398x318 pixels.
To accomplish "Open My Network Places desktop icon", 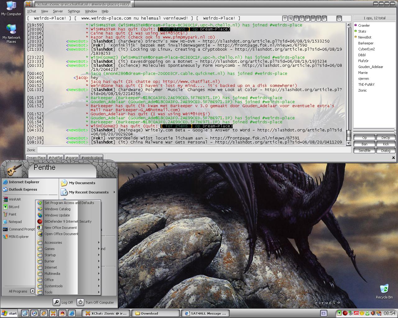I will point(11,34).
